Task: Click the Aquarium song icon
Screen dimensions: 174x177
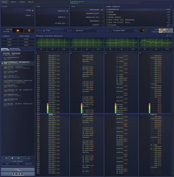Action: tap(5, 100)
